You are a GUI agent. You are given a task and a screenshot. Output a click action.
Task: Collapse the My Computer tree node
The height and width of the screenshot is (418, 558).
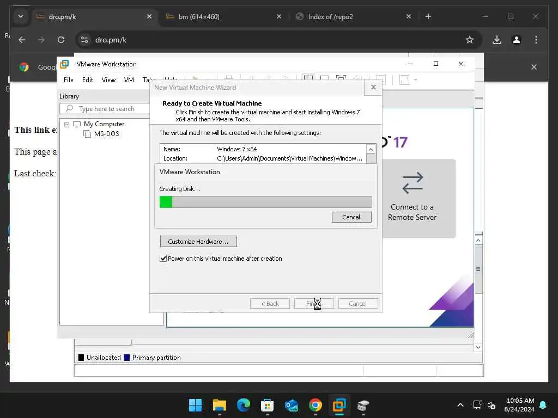[66, 125]
